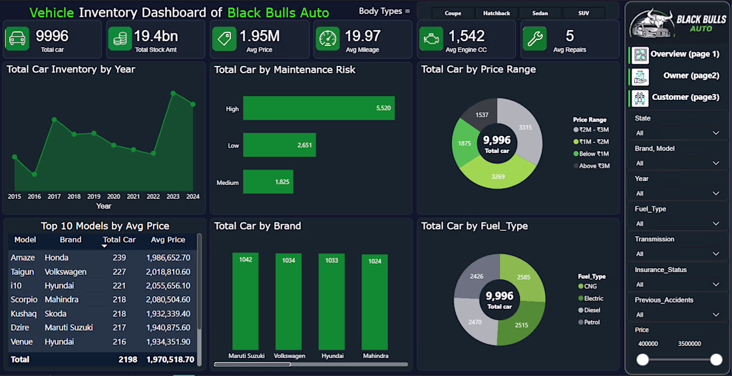This screenshot has height=376, width=732.
Task: Select Petrol in Fuel_Type legend
Action: pos(589,322)
